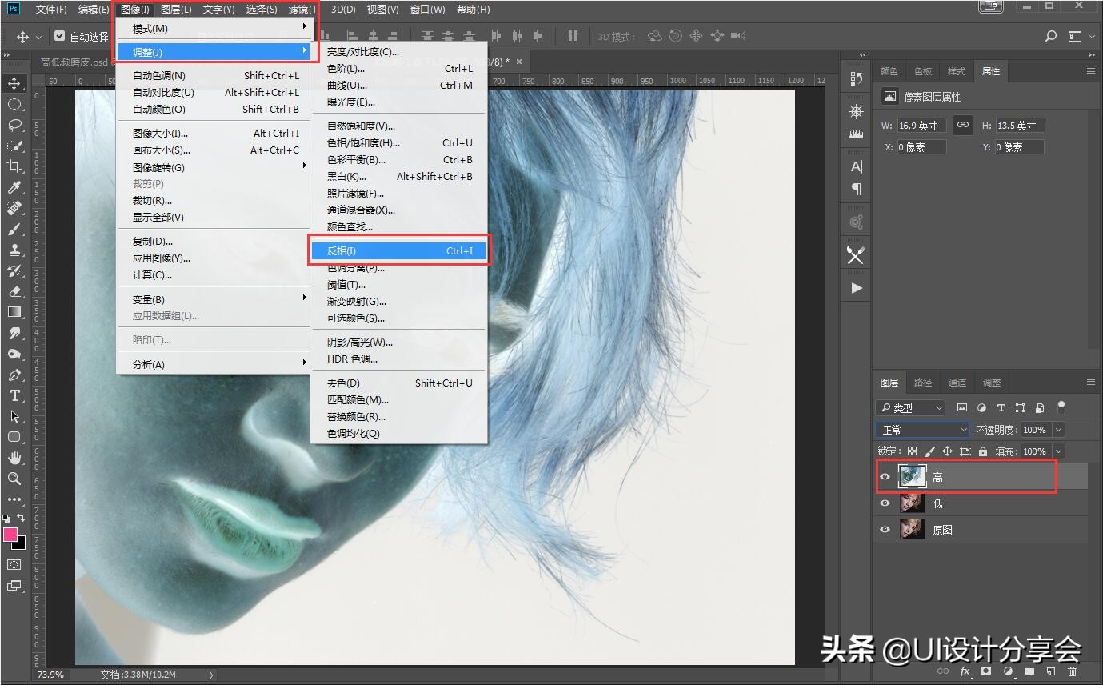Screen dimensions: 1103x685
Task: Click the width field showing 16.9 英寸
Action: click(921, 126)
